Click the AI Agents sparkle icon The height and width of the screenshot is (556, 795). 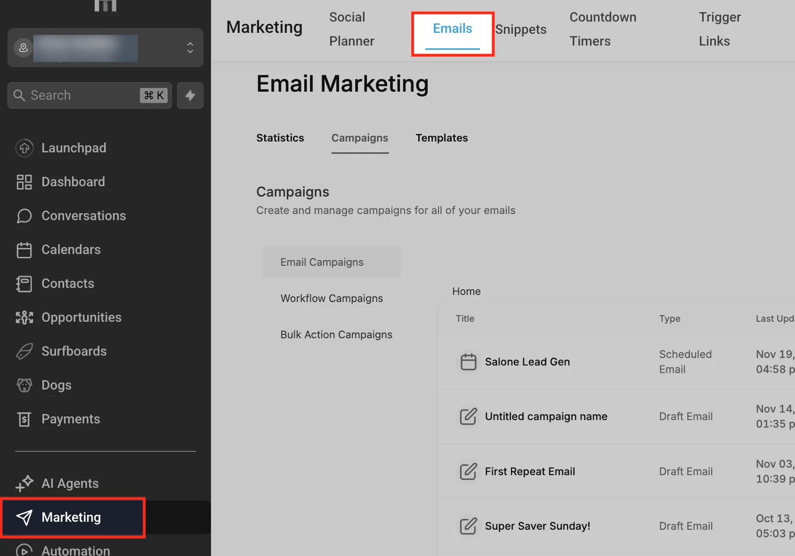24,484
